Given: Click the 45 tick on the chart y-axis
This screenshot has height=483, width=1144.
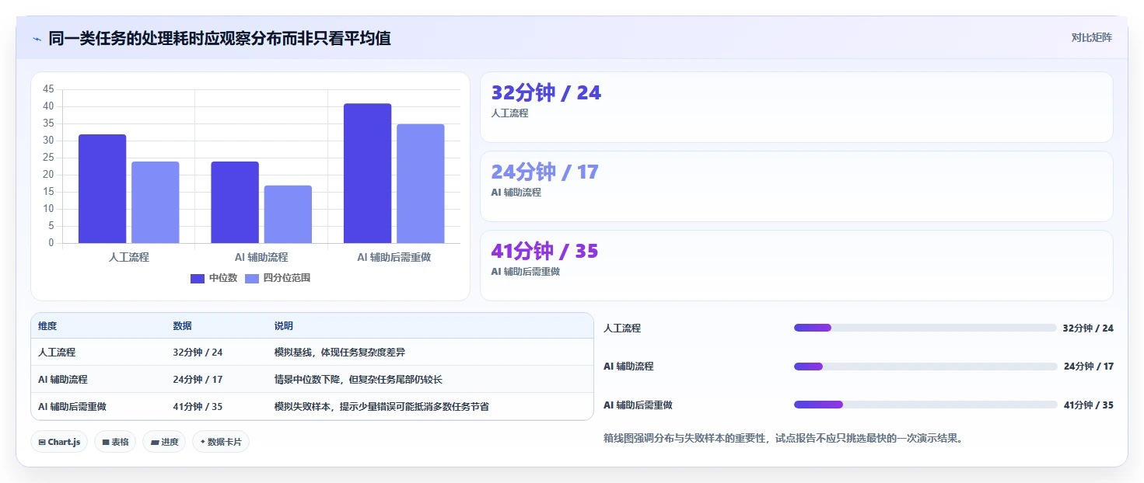Looking at the screenshot, I should (48, 89).
